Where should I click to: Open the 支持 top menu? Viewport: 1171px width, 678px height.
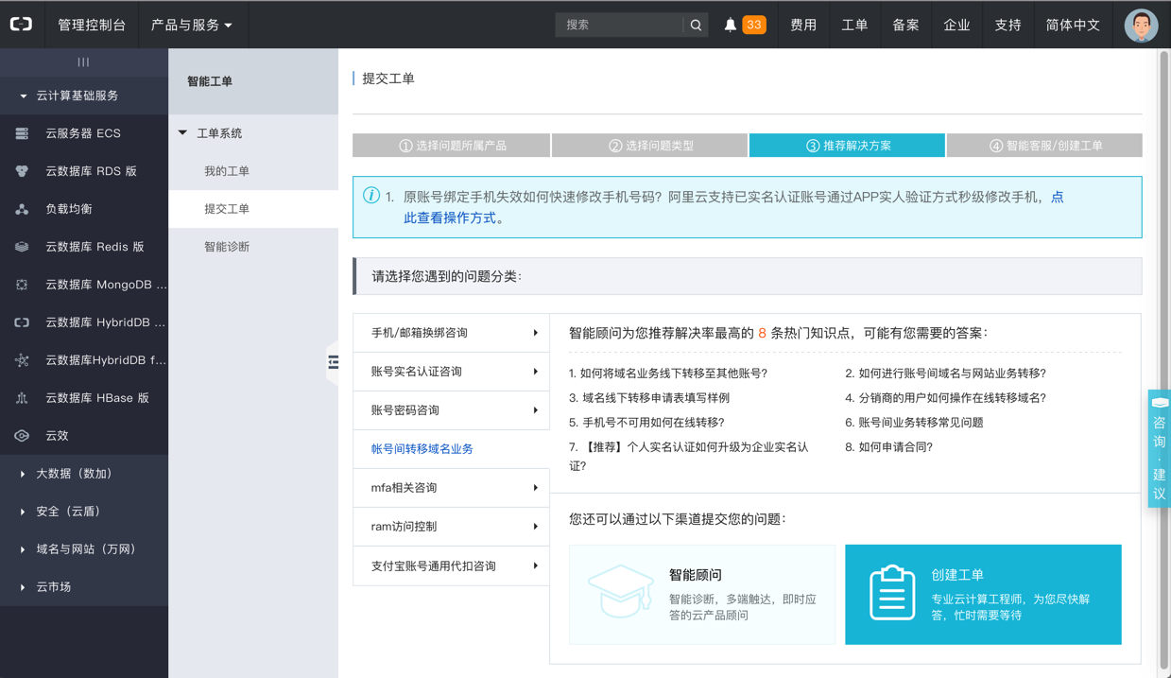click(1007, 26)
